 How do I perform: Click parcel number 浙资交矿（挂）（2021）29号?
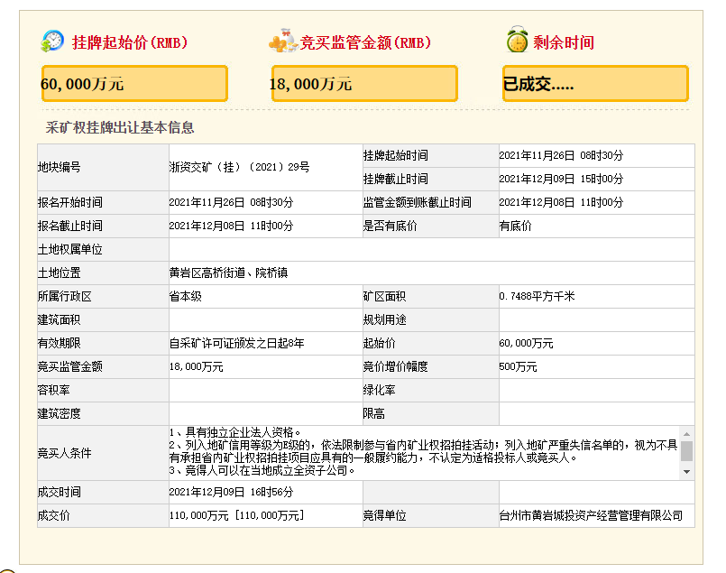(239, 167)
